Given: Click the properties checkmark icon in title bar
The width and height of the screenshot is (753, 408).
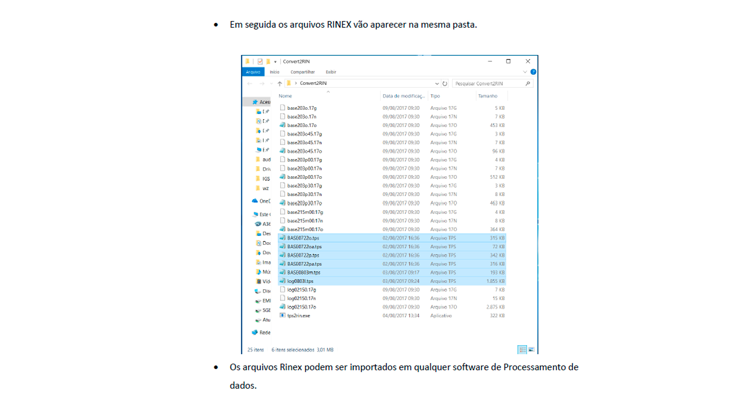Looking at the screenshot, I should tap(260, 62).
